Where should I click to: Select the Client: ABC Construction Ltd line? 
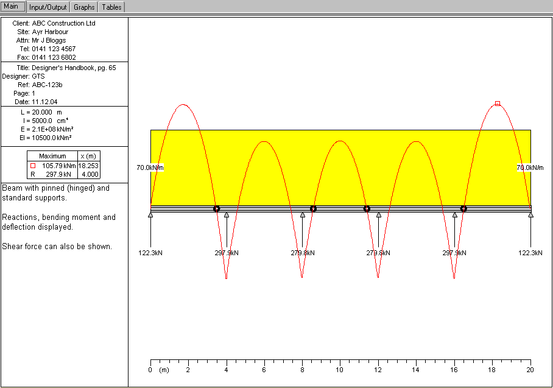[x=54, y=23]
